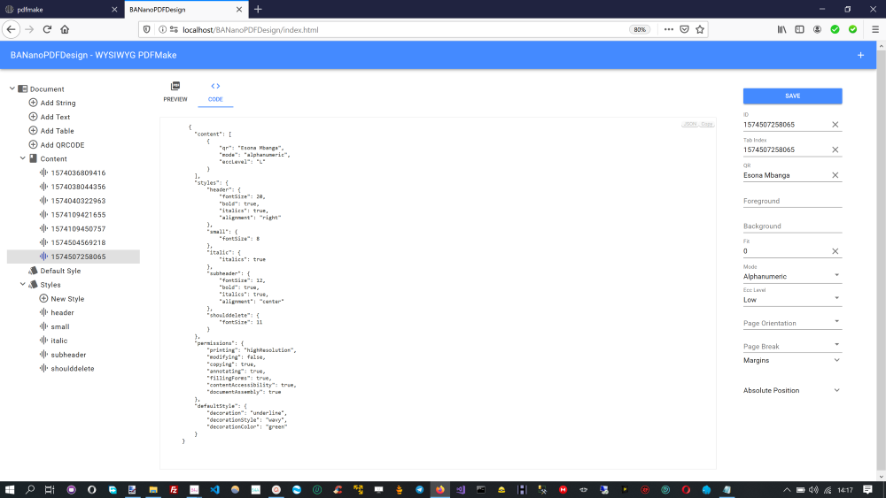Open the Page Break dropdown
Image resolution: width=886 pixels, height=498 pixels.
792,346
